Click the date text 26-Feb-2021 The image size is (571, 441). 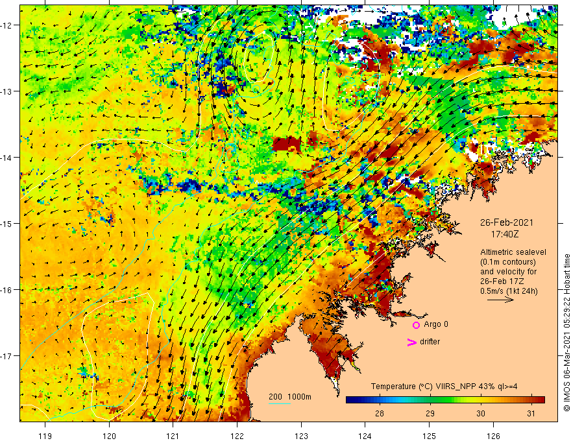point(507,222)
